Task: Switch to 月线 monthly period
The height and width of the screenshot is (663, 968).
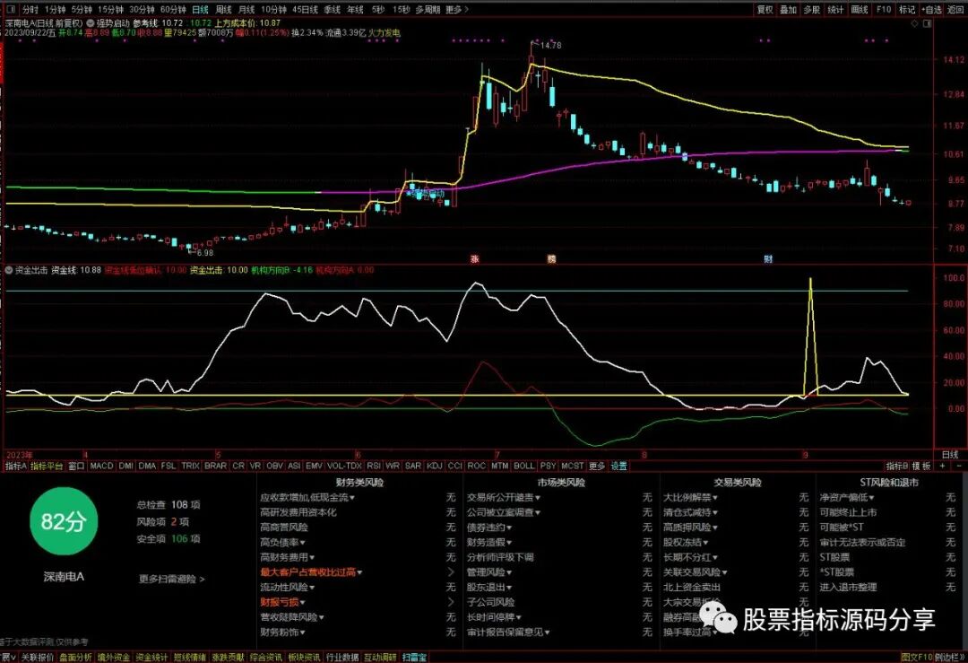Action: point(246,9)
